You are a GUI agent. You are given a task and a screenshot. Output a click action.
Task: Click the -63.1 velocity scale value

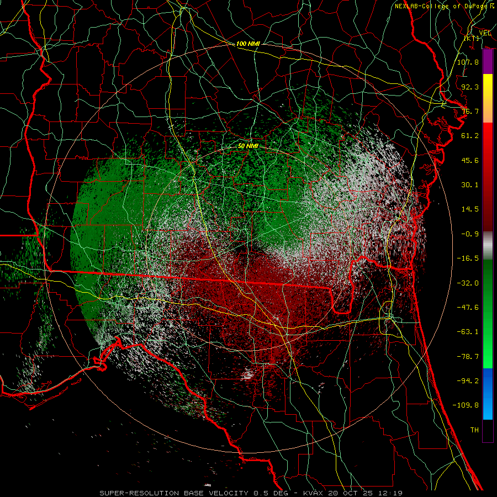pyautogui.click(x=468, y=332)
